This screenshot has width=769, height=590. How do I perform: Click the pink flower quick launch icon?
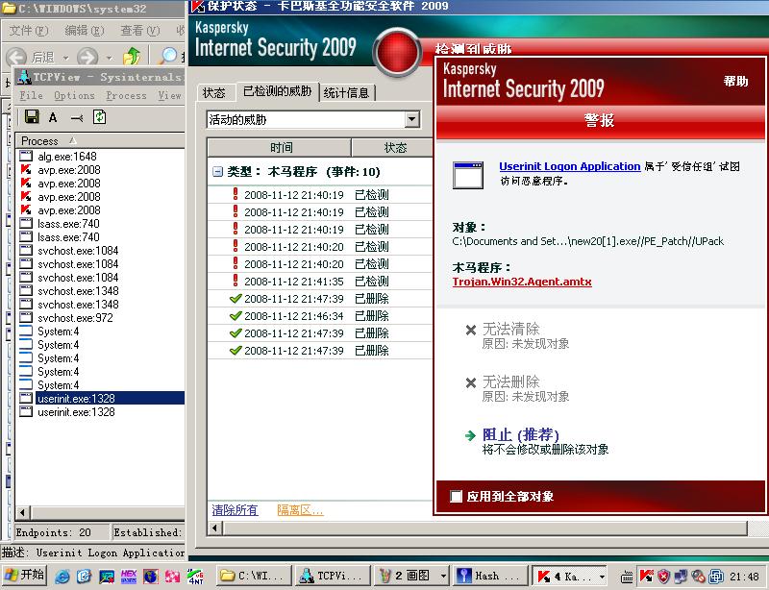[x=172, y=576]
